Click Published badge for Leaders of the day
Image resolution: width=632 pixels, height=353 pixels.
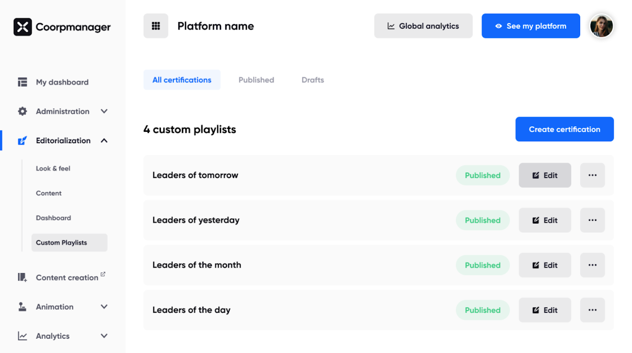point(483,310)
